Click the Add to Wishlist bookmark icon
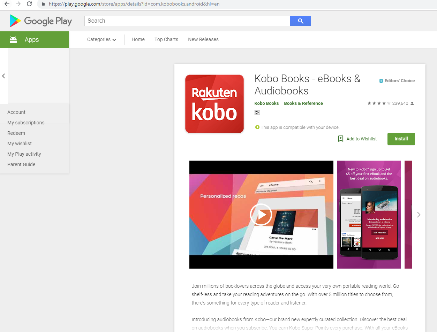 [340, 139]
